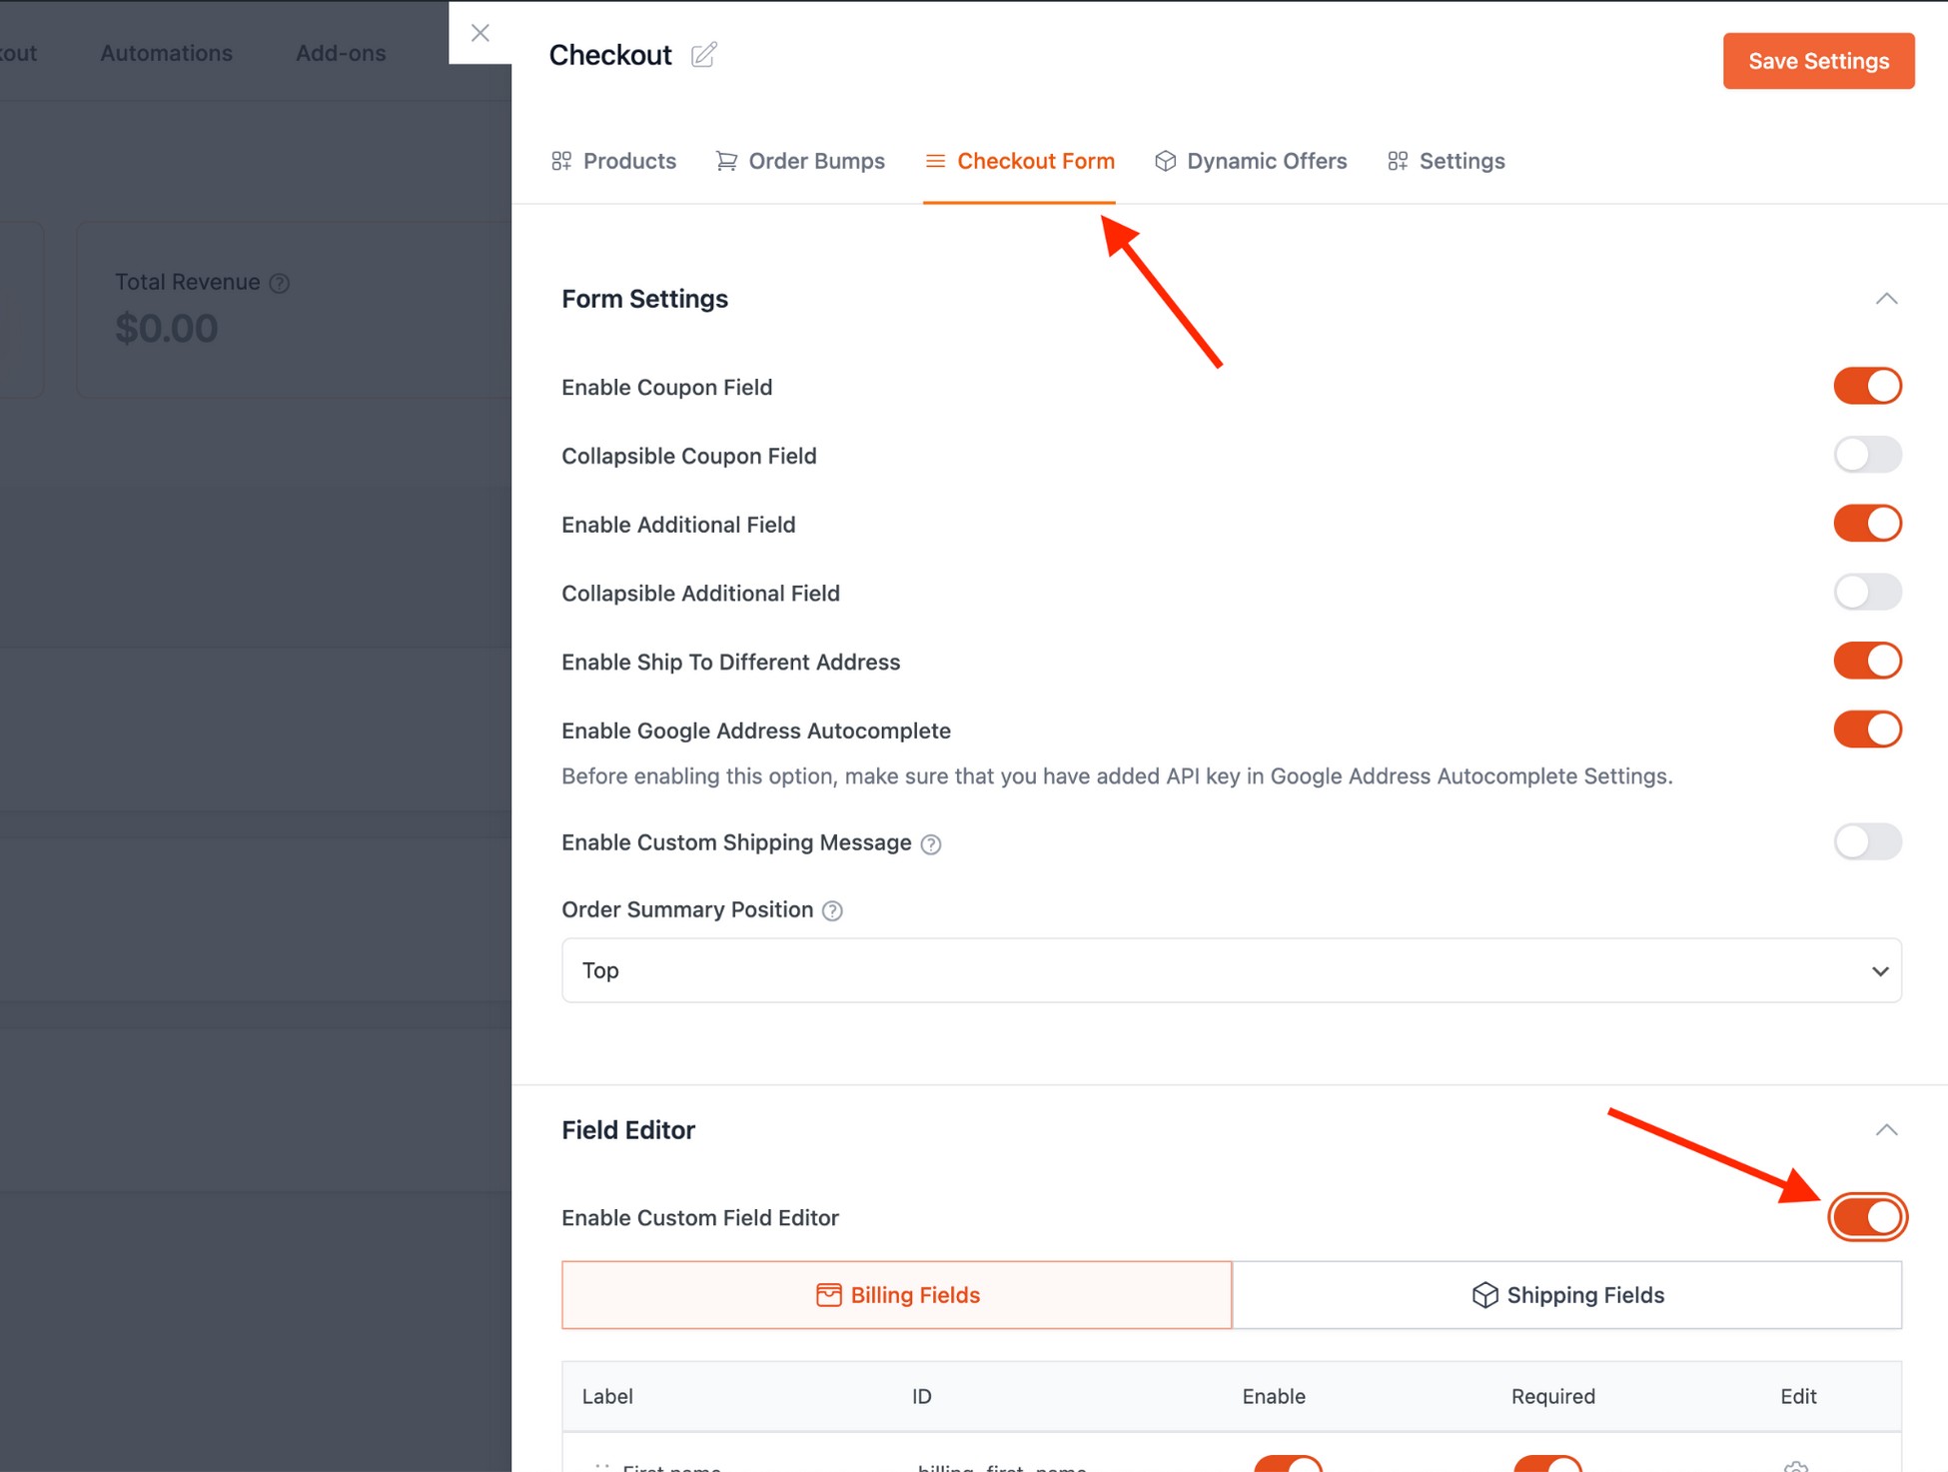The image size is (1948, 1472).
Task: Toggle the Enable Google Address Autocomplete switch
Action: [x=1866, y=729]
